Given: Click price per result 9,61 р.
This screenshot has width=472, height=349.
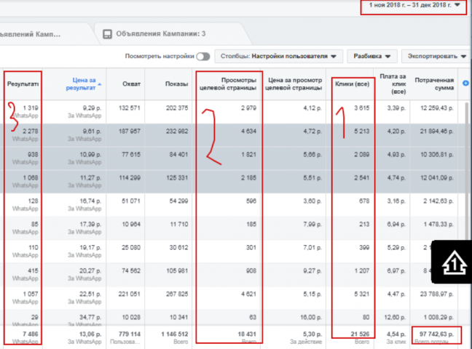Looking at the screenshot, I should point(92,132).
